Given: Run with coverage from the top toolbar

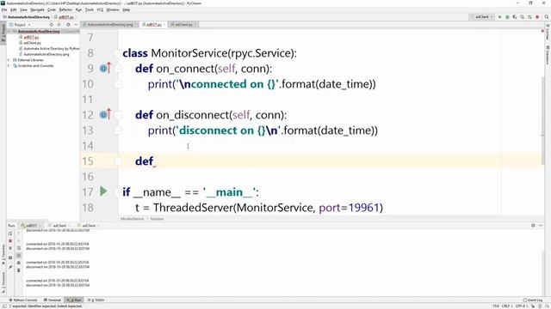Looking at the screenshot, I should (x=515, y=17).
